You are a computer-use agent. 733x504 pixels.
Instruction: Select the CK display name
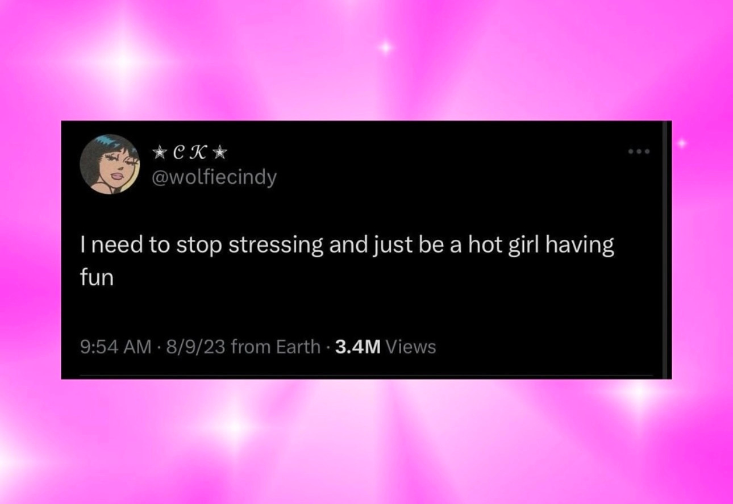coord(190,152)
